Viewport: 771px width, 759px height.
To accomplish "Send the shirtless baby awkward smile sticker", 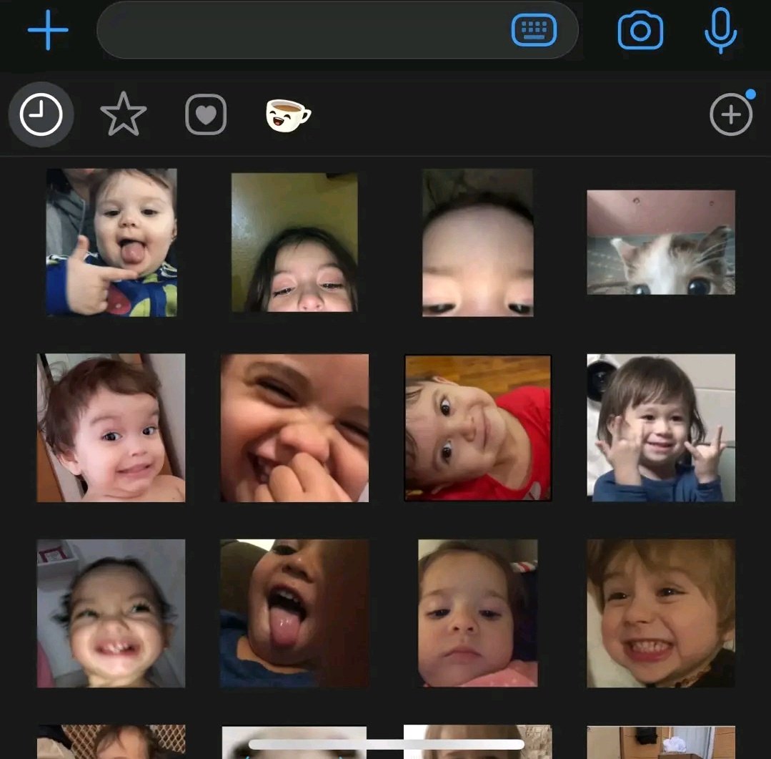I will coord(111,428).
